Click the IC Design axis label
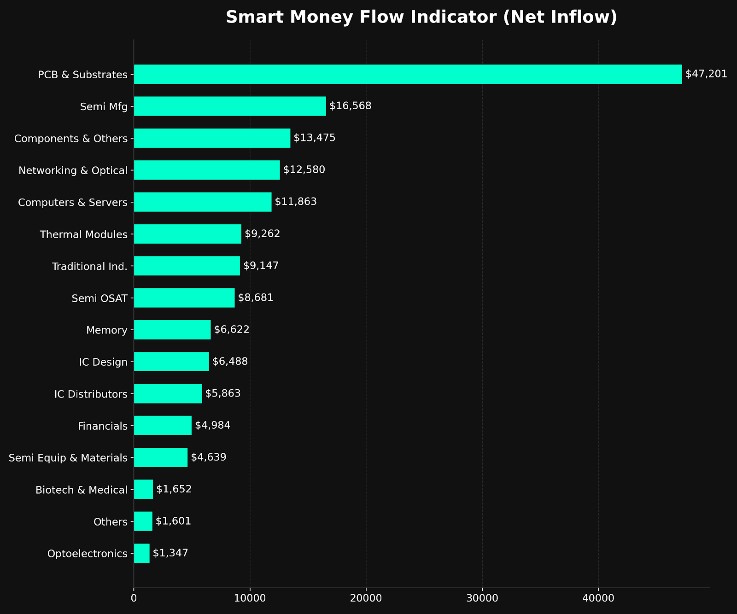The height and width of the screenshot is (614, 737). [103, 362]
